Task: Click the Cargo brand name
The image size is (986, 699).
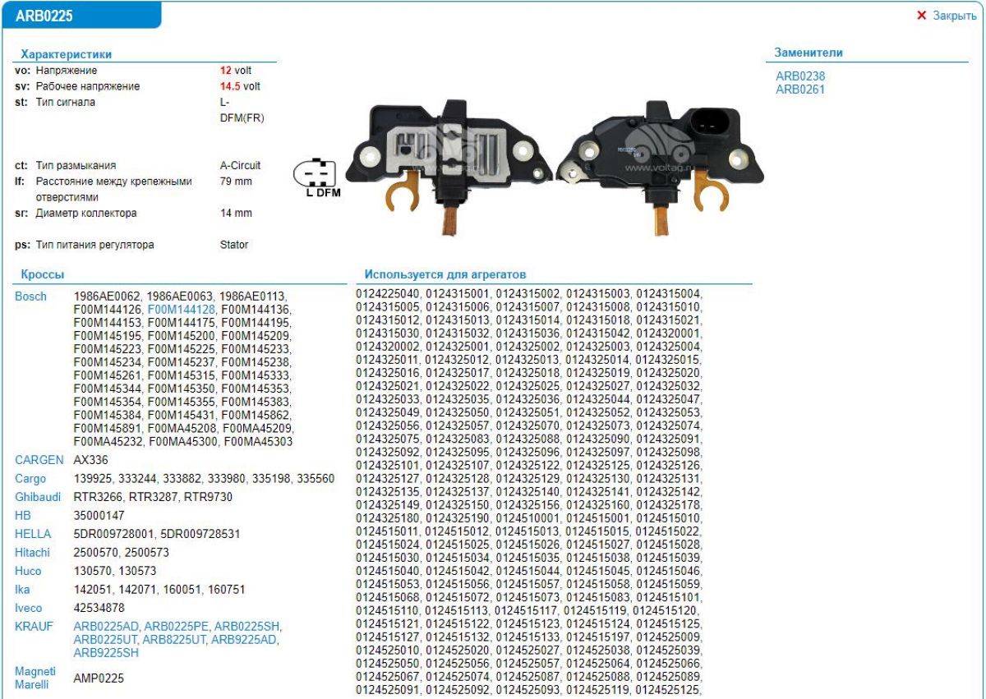Action: (x=30, y=479)
